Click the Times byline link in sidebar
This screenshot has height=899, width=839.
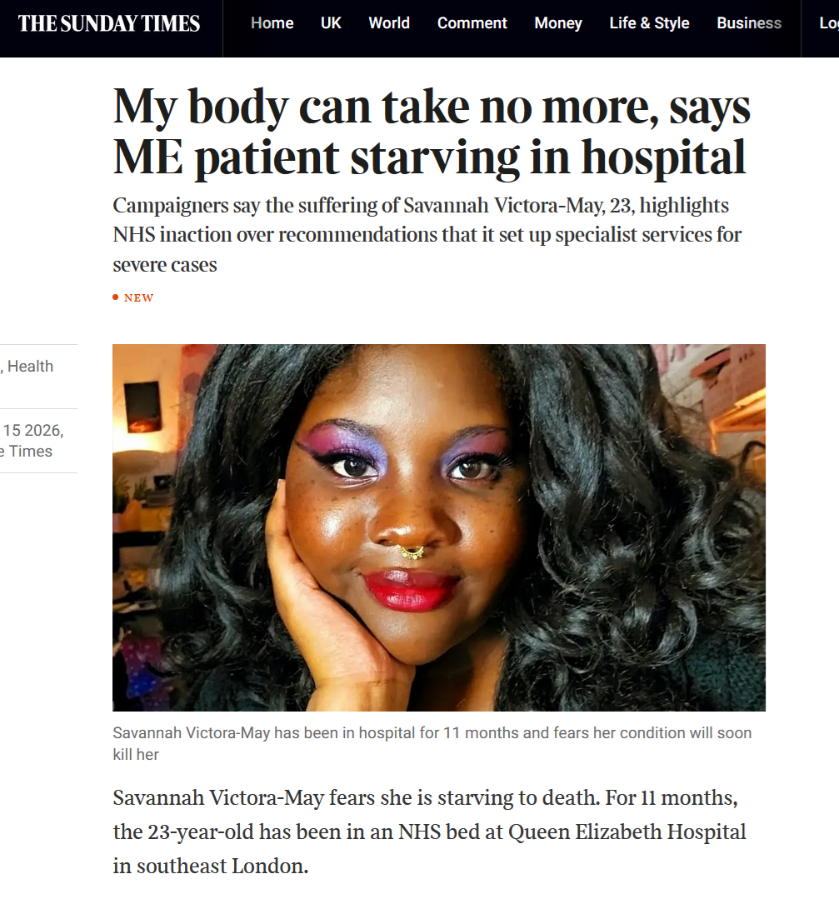[x=27, y=452]
